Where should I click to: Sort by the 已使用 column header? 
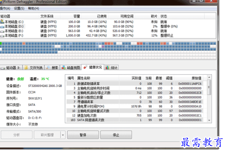95,16
